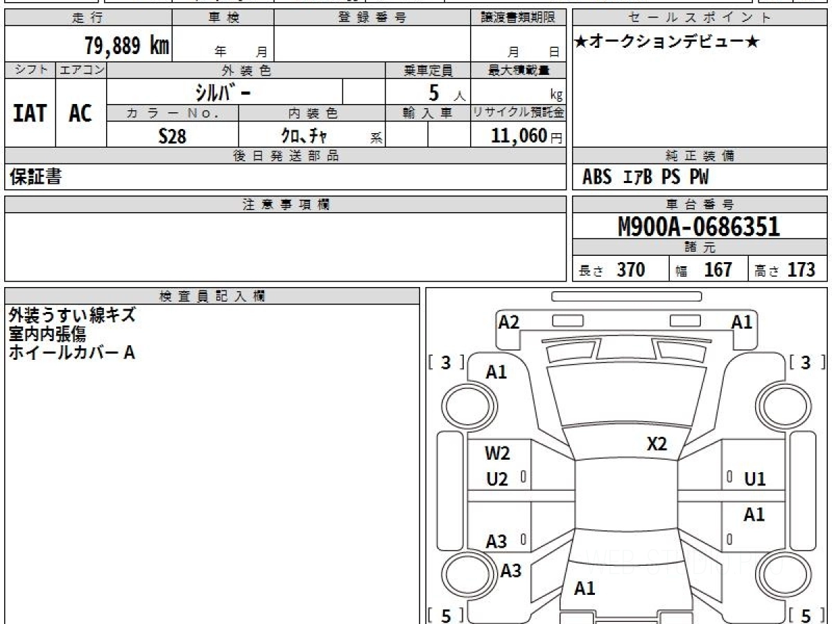This screenshot has height=624, width=832.
Task: Click the U2 dent mark on the diagram
Action: click(497, 479)
